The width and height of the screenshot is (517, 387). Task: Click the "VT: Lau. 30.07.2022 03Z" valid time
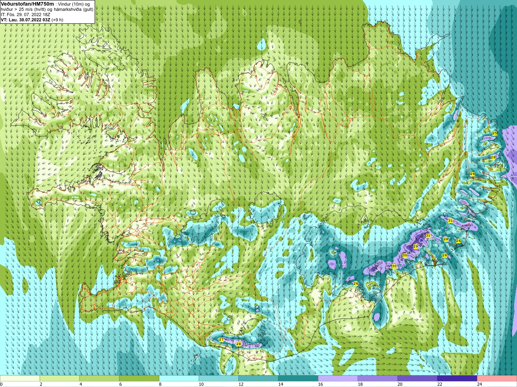pyautogui.click(x=25, y=19)
